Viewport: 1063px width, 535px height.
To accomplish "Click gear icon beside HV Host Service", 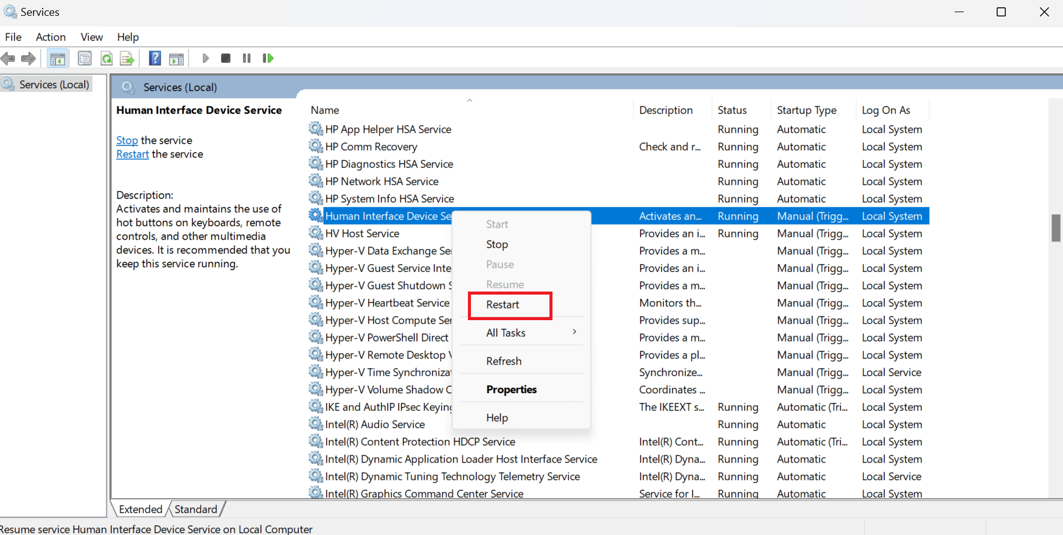I will coord(316,233).
